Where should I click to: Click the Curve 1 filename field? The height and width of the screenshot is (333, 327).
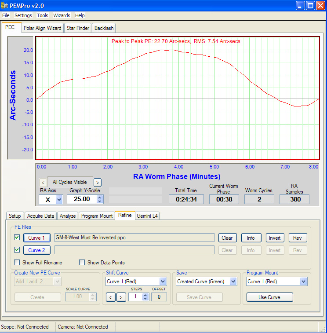[x=134, y=238]
